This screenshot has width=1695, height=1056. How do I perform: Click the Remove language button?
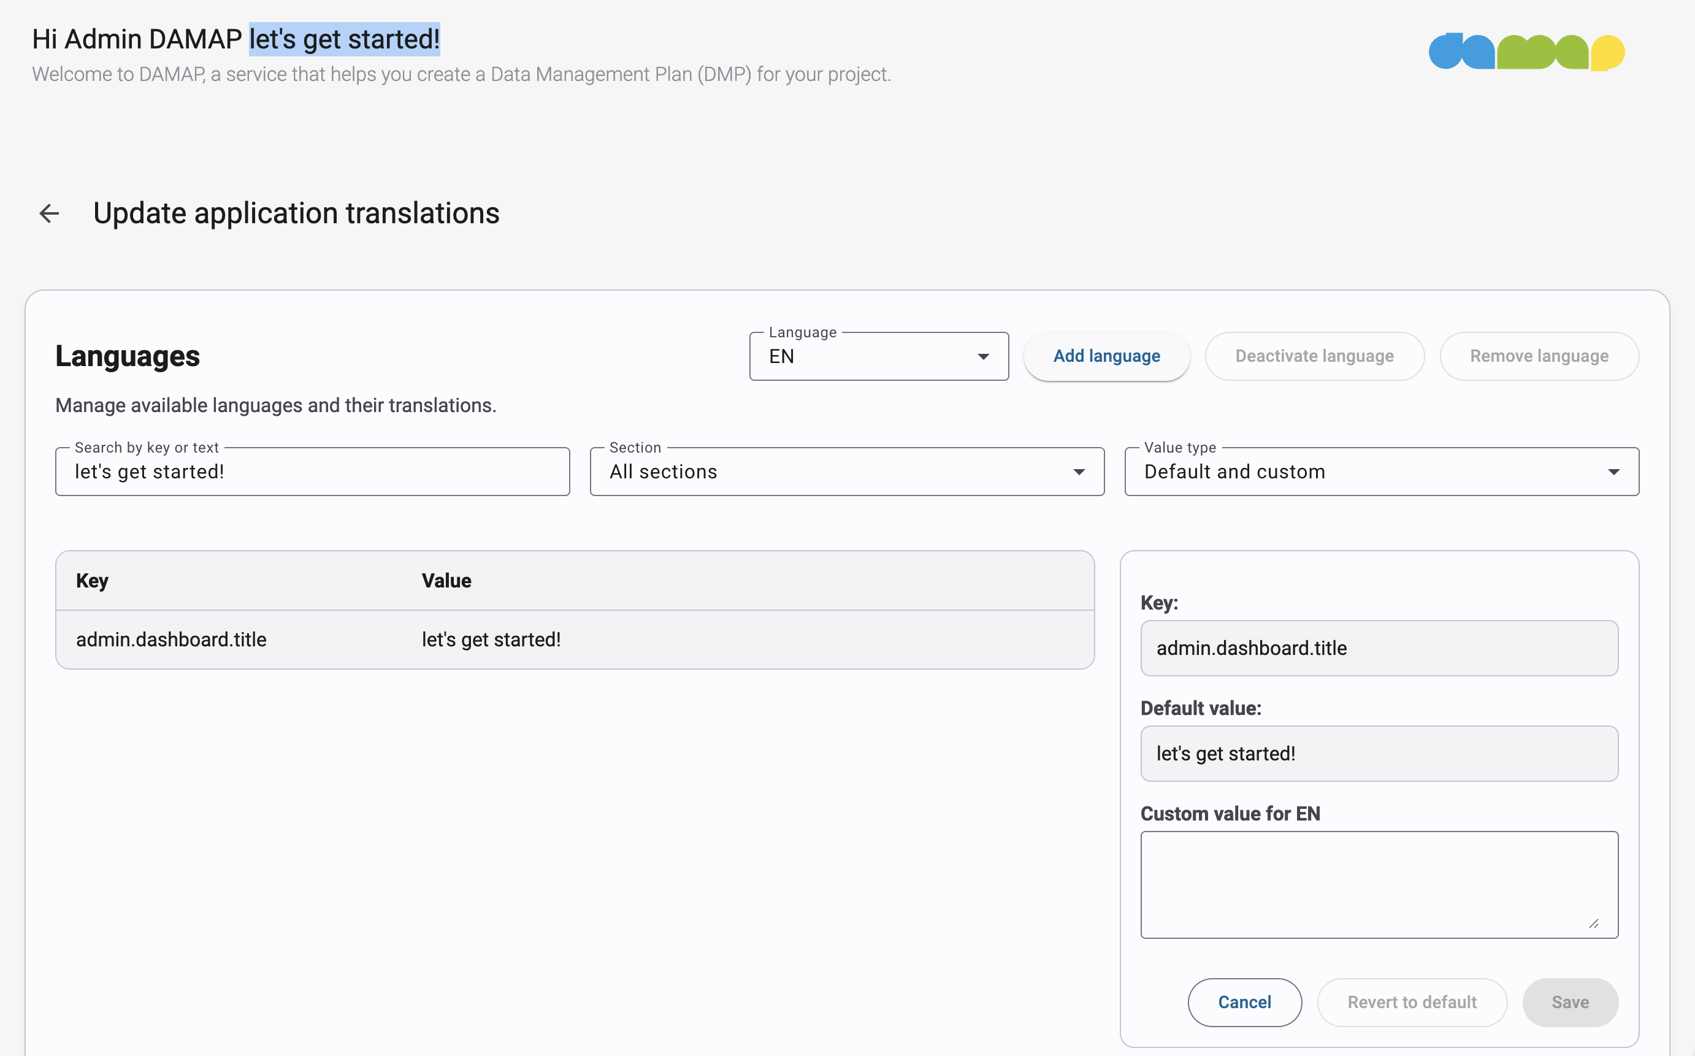click(x=1539, y=356)
